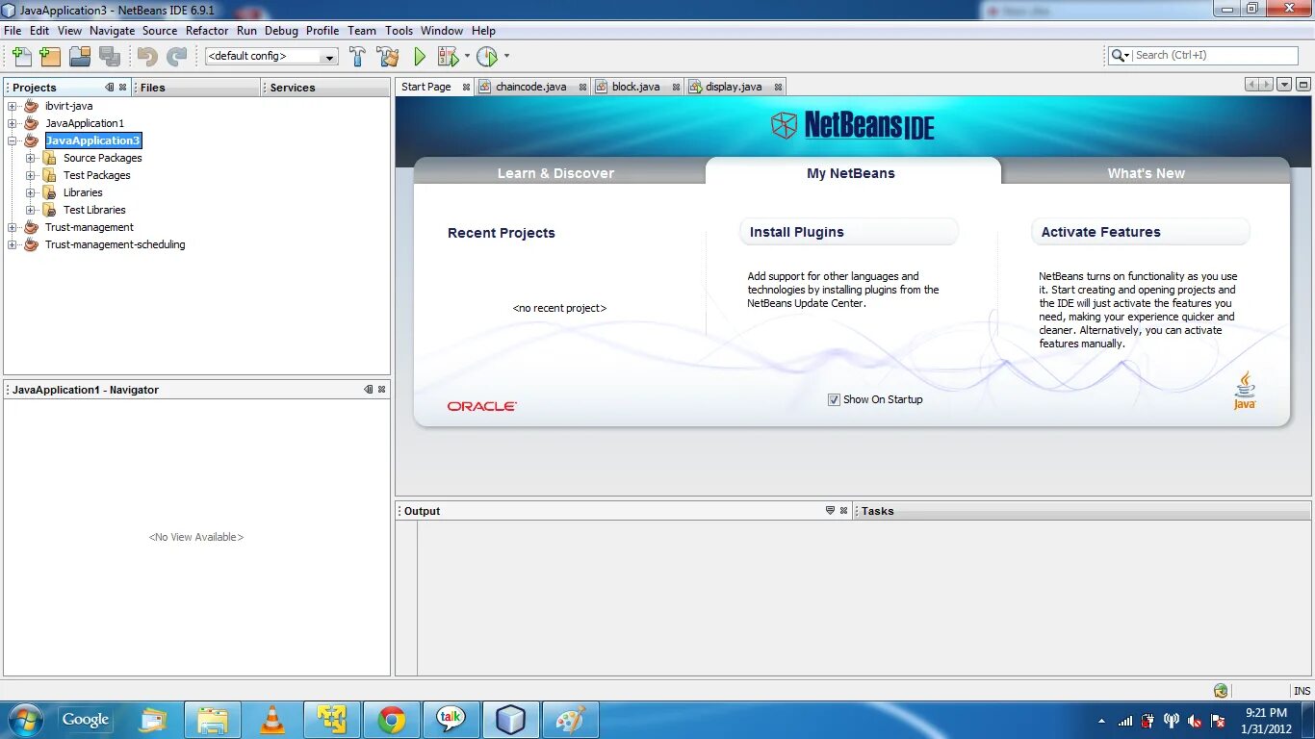This screenshot has width=1315, height=739.
Task: Run the main project with green arrow
Action: tap(420, 56)
